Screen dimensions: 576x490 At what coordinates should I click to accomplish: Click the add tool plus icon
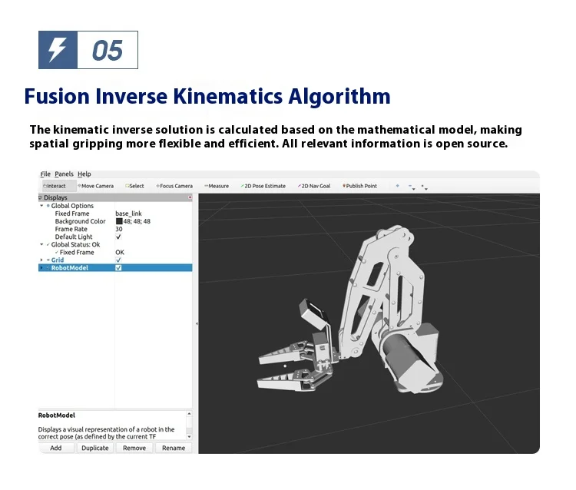point(397,186)
